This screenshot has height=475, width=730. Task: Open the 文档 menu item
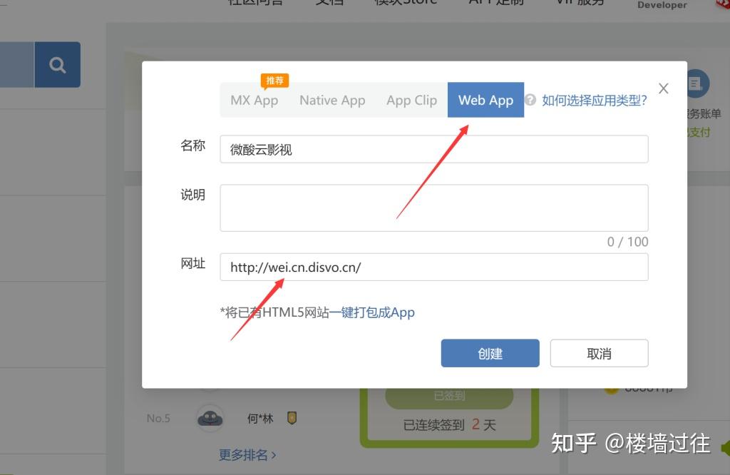coord(329,2)
